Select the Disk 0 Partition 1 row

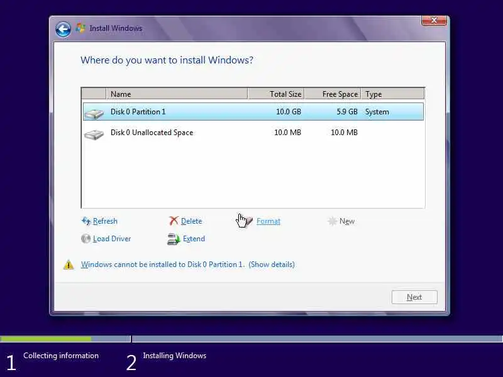click(x=253, y=112)
